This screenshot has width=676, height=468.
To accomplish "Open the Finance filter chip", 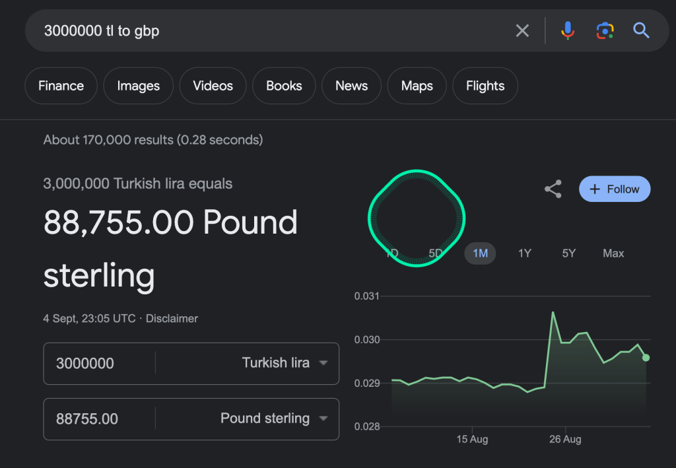I will 61,86.
